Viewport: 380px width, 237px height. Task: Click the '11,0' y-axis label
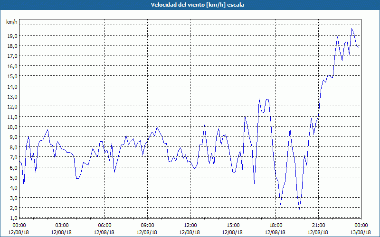(x=12, y=117)
